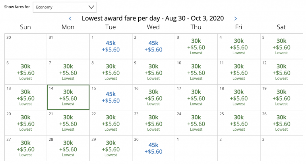Click the next date range arrow
The height and width of the screenshot is (164, 306).
(236, 18)
